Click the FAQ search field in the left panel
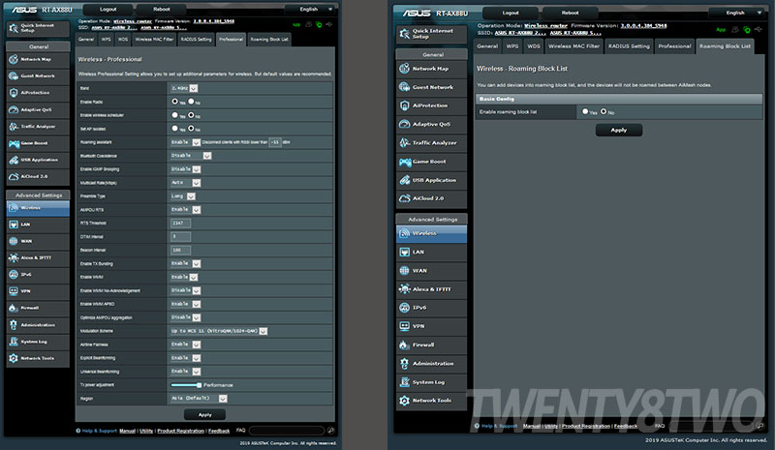The width and height of the screenshot is (775, 450). (x=287, y=431)
